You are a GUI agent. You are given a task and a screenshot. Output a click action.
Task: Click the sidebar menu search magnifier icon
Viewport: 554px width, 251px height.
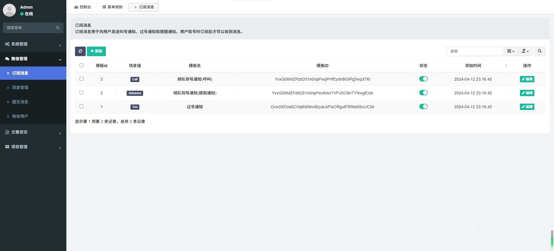58,28
